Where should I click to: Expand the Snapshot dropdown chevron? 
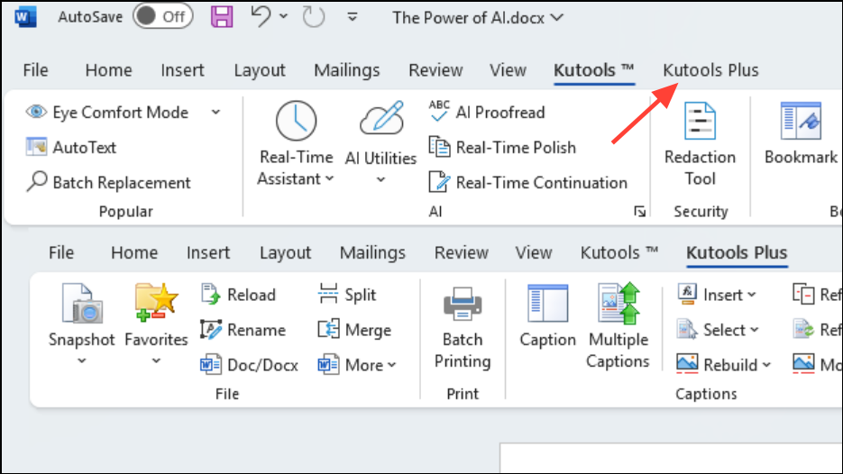(82, 361)
